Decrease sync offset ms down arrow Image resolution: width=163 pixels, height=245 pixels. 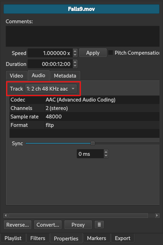pos(106,156)
